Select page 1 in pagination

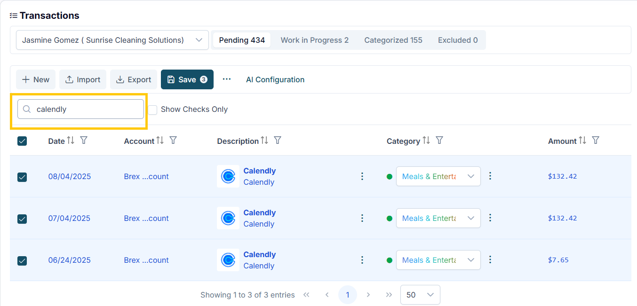[348, 295]
